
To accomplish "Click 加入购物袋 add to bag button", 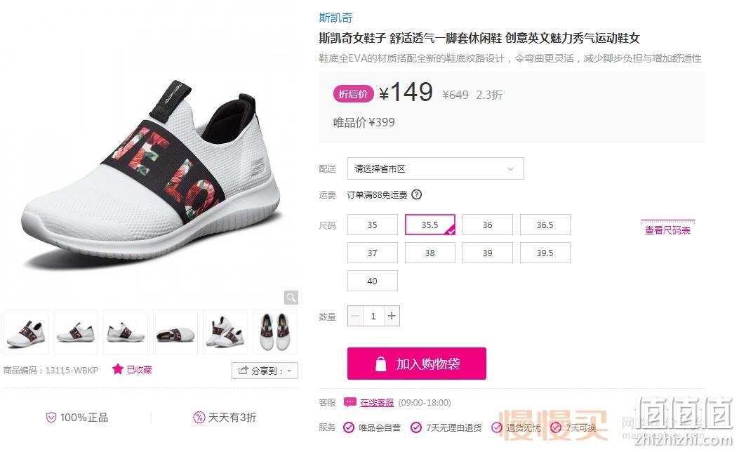I will pos(417,364).
